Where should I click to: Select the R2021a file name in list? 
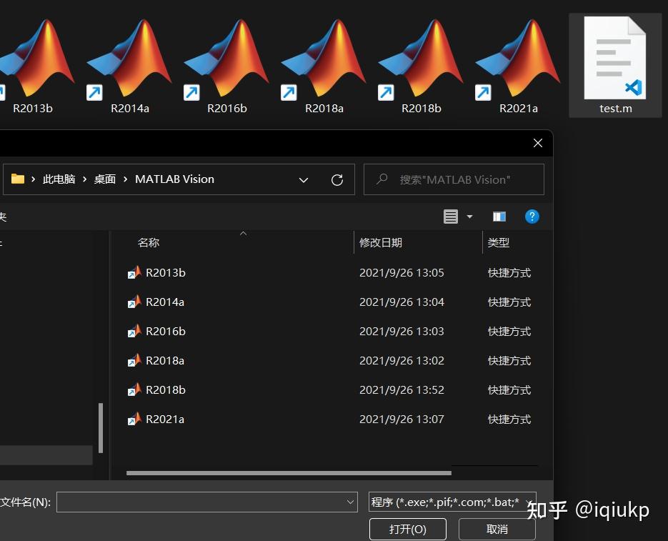[x=165, y=420]
